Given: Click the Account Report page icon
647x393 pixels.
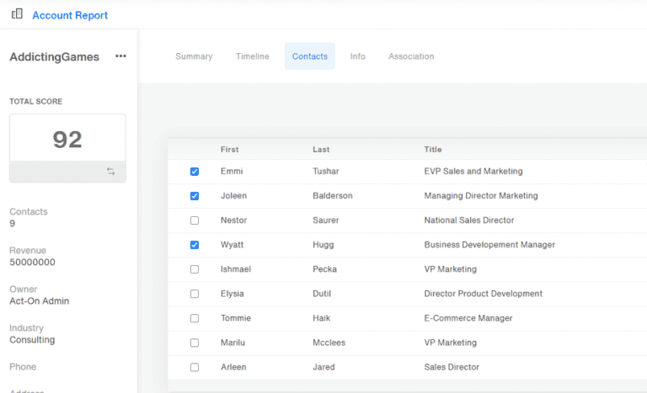Looking at the screenshot, I should (x=17, y=14).
